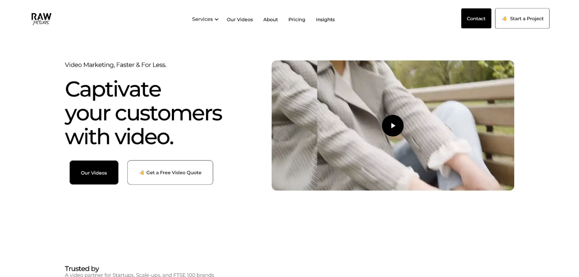The width and height of the screenshot is (579, 277).
Task: Expand the Services dropdown chevron
Action: (x=216, y=20)
